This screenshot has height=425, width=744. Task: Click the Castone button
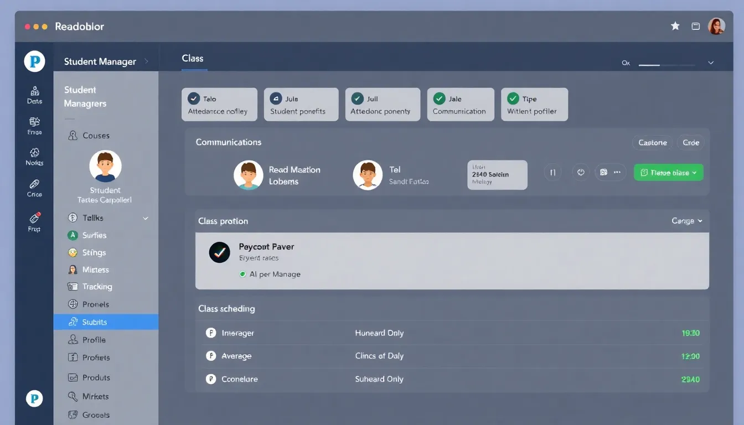click(652, 142)
